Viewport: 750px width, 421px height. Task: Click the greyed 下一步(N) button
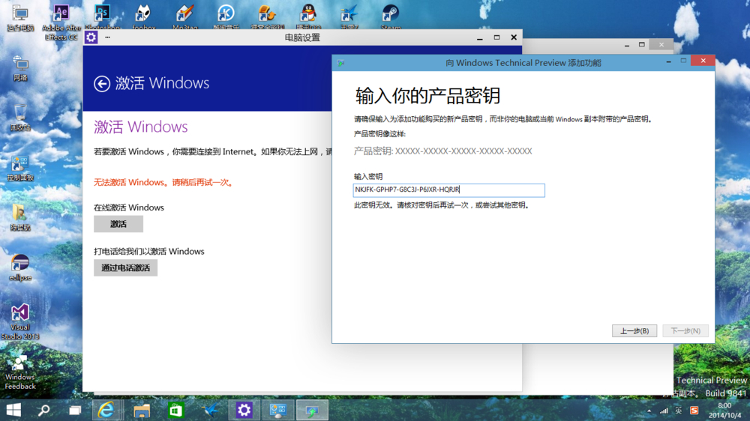tap(685, 330)
